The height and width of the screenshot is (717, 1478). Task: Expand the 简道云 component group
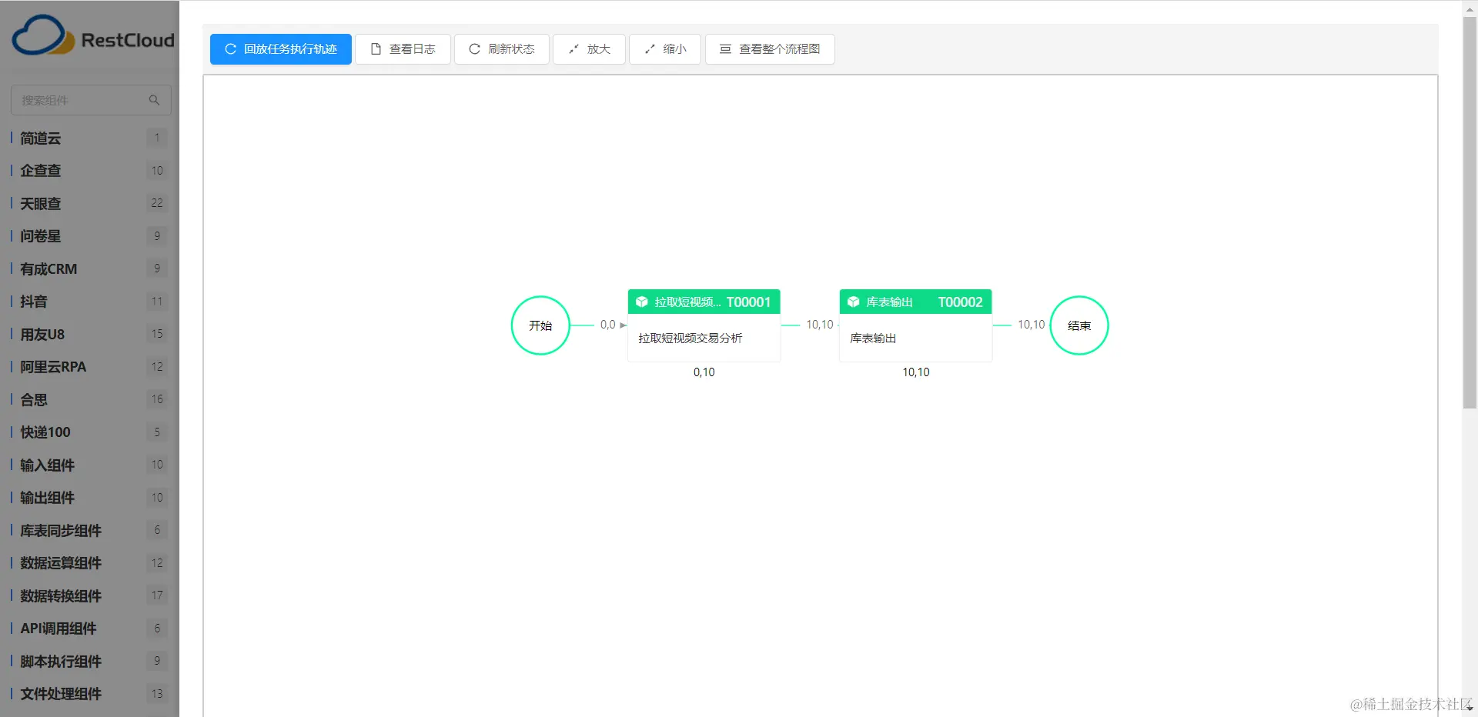(90, 138)
